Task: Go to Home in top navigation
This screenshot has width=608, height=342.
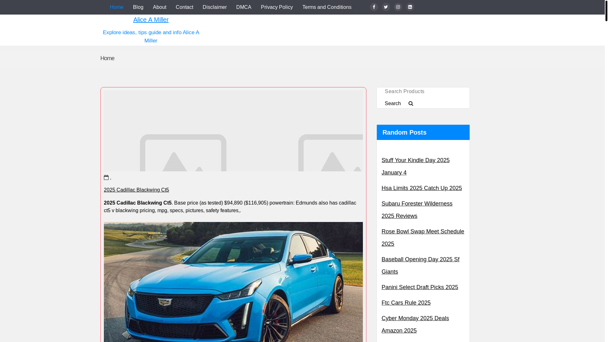Action: tap(117, 7)
